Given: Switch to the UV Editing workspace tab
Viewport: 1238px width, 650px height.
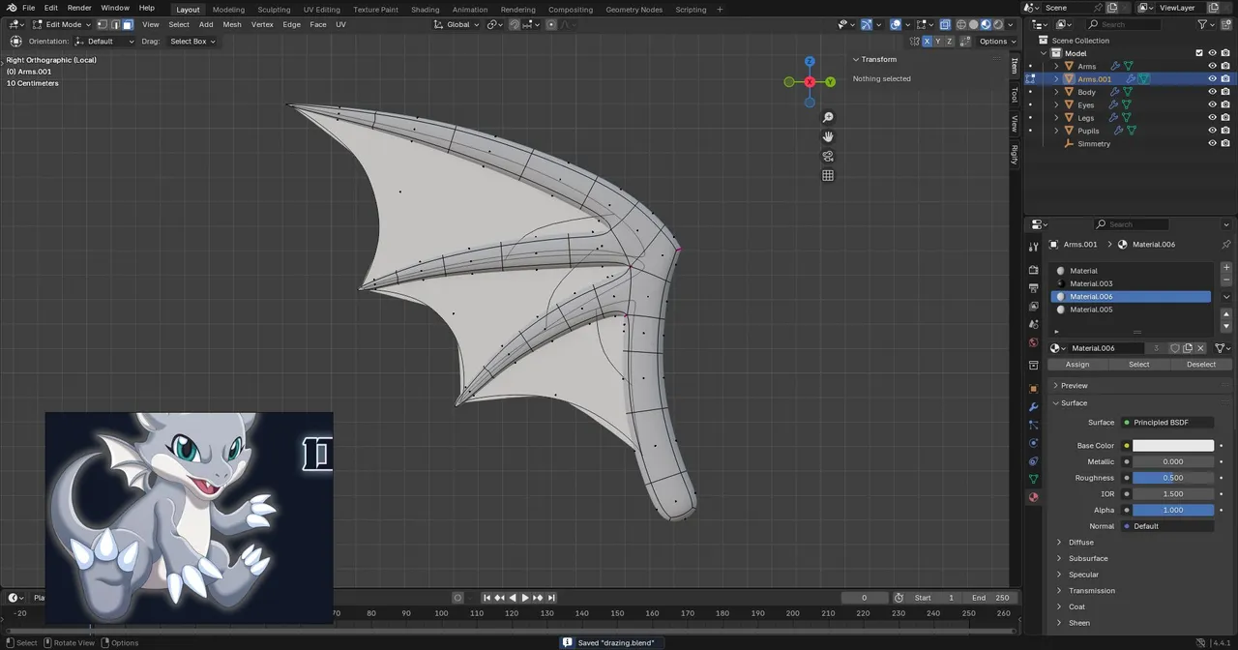Looking at the screenshot, I should tap(321, 10).
